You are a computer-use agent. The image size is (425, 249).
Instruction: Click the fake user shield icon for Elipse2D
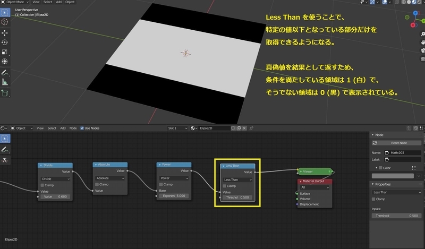click(233, 128)
